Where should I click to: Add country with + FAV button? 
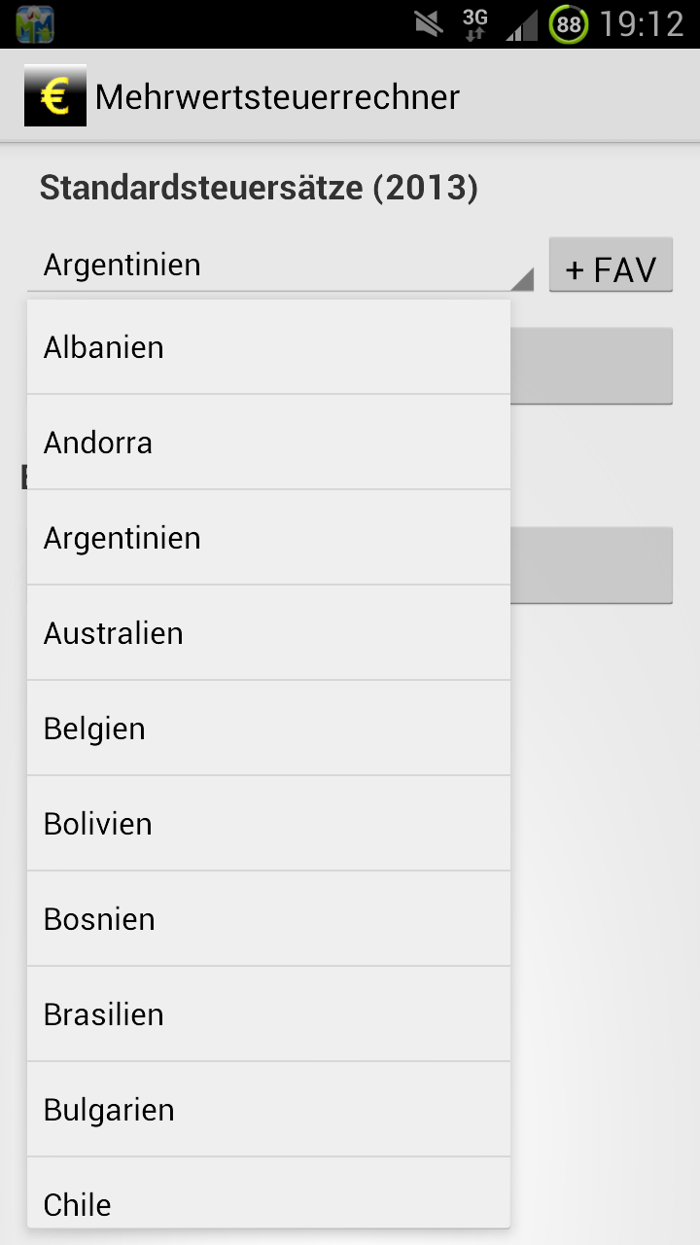pyautogui.click(x=611, y=265)
